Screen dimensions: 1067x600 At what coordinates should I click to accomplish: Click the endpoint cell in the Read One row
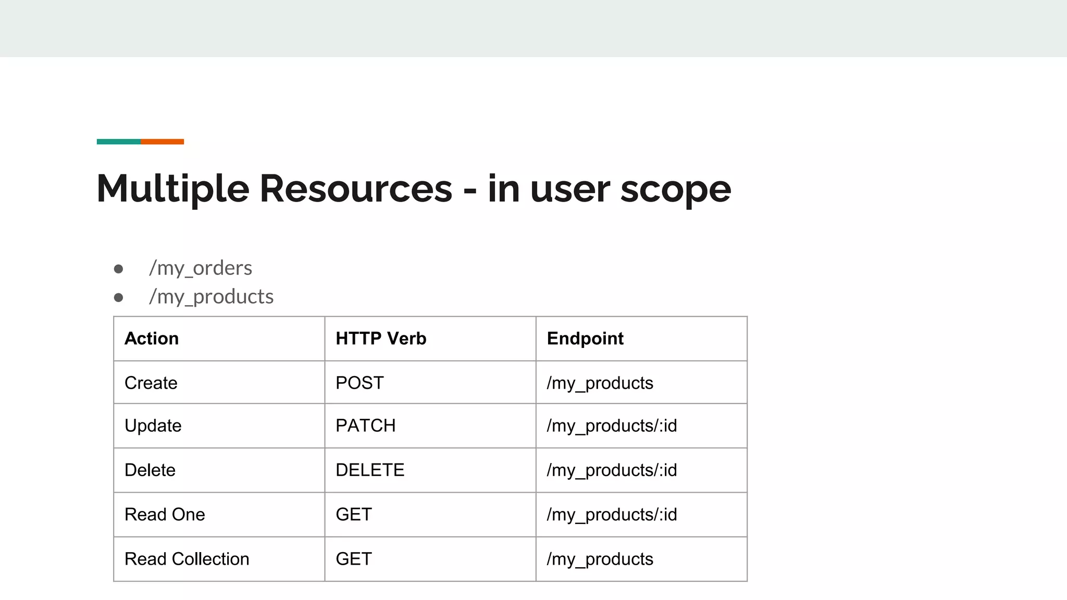coord(641,515)
